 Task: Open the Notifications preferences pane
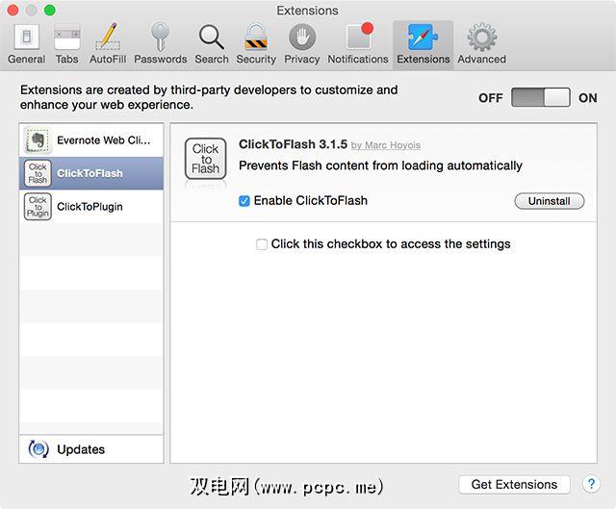[358, 43]
